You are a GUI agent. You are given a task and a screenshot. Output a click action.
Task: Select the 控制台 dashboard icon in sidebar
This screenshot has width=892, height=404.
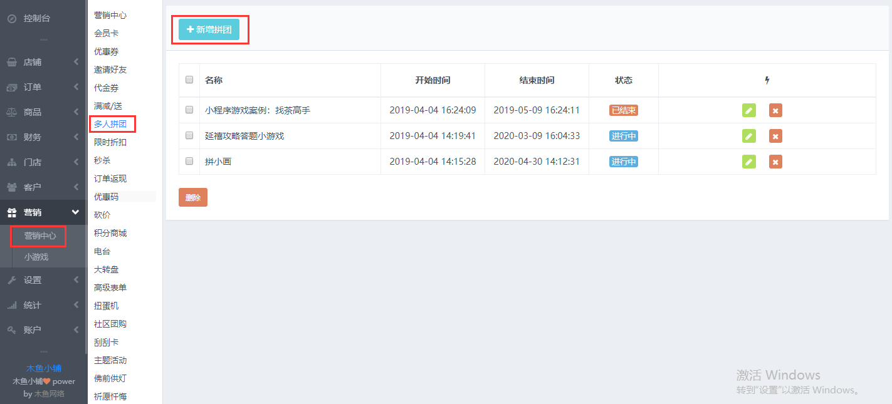point(11,18)
